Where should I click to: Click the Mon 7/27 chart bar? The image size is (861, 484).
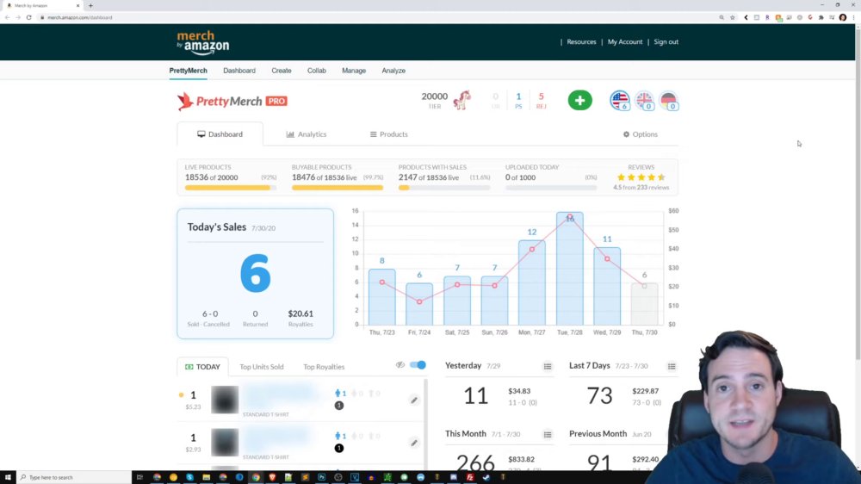531,282
